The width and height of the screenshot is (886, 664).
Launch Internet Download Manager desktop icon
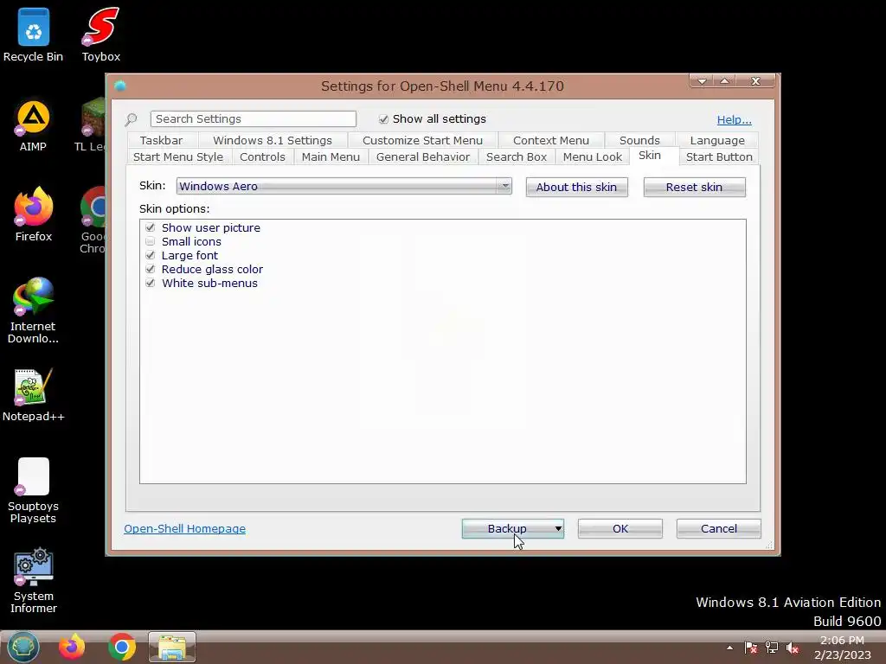pos(33,310)
